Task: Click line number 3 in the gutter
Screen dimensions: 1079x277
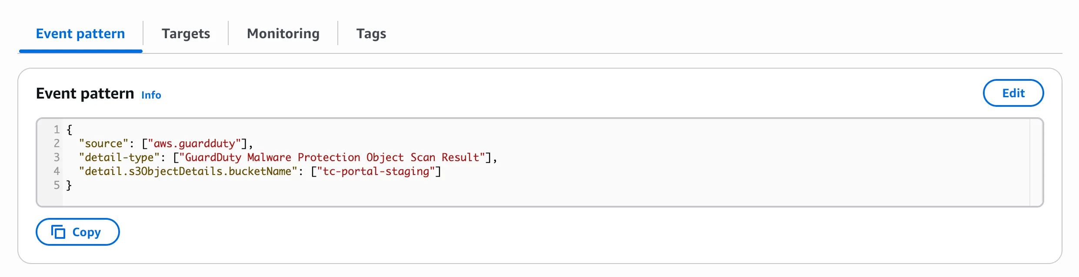Action: (57, 157)
